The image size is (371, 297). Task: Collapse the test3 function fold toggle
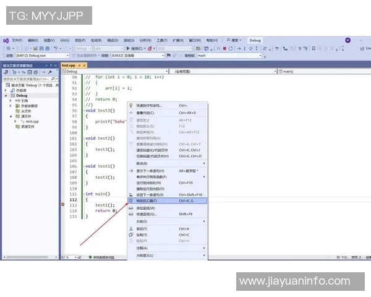(84, 110)
